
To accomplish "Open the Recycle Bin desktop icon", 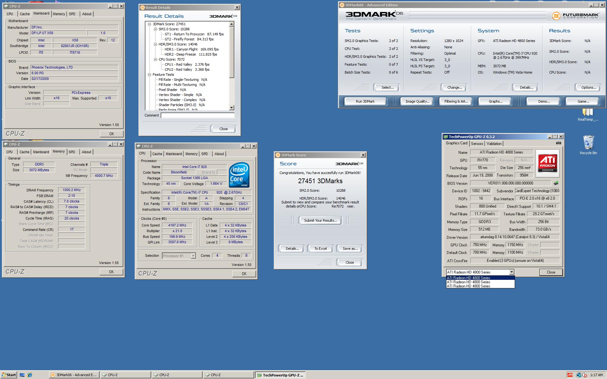I will (x=588, y=145).
